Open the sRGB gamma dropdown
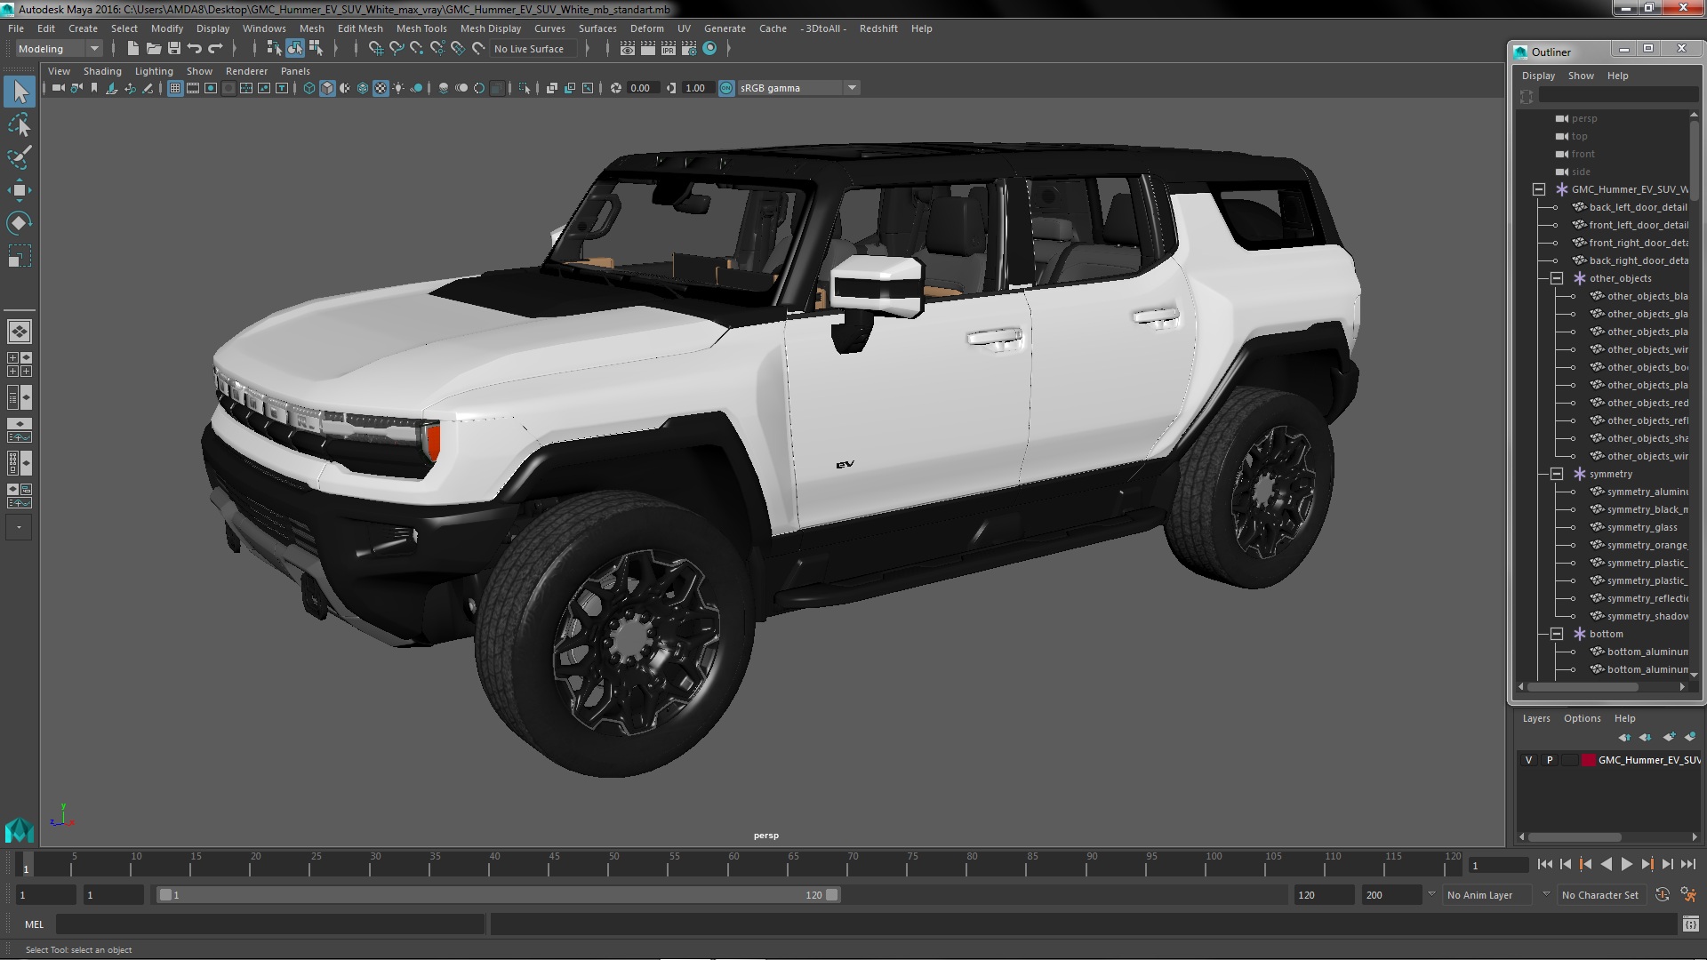1707x960 pixels. 797,88
